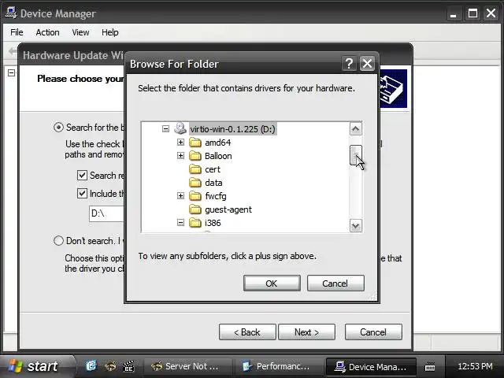
Task: Click Next in Hardware Update Wizard
Action: pyautogui.click(x=306, y=332)
